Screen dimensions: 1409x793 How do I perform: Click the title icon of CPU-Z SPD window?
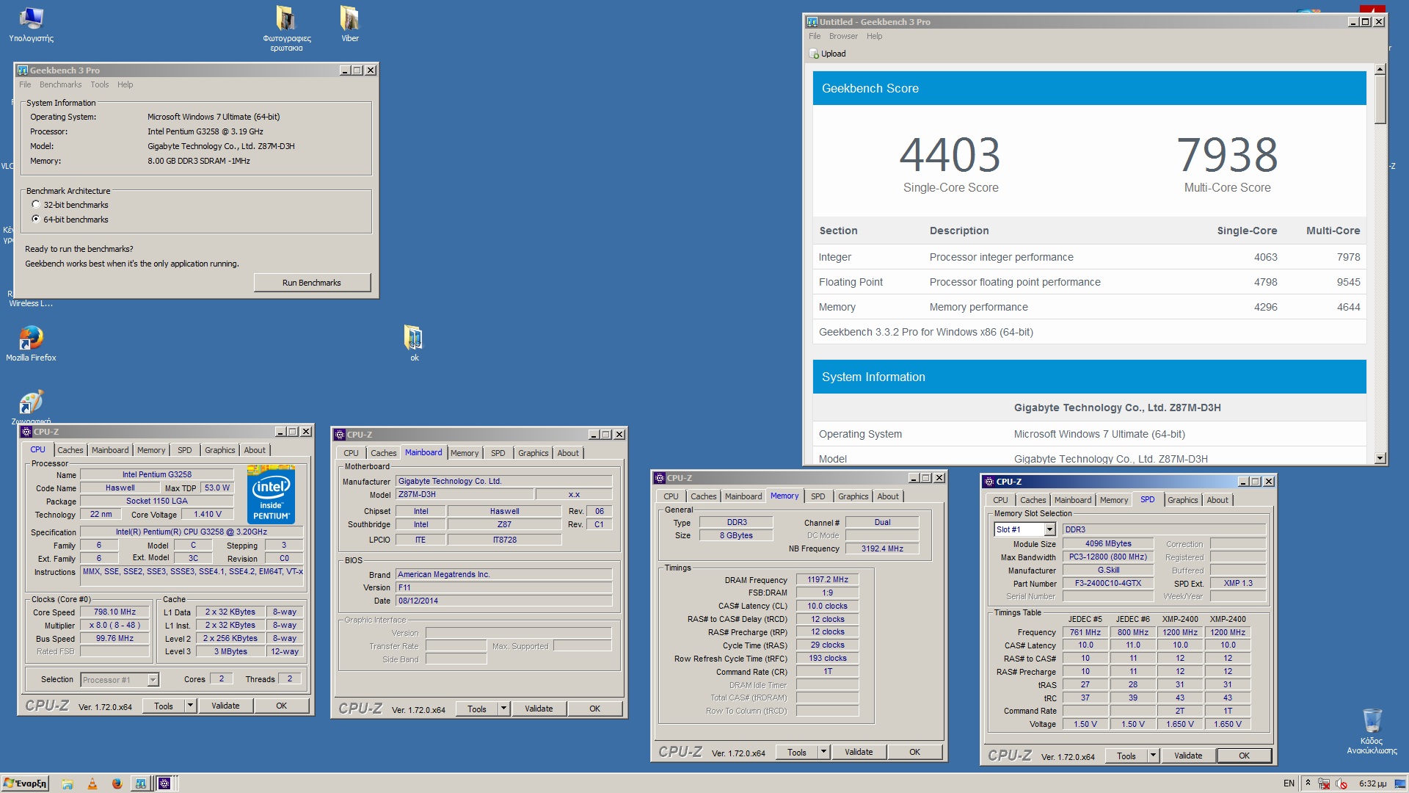[x=989, y=482]
